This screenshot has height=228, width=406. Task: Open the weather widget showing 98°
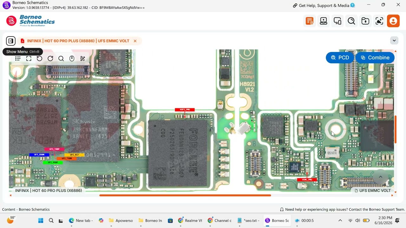click(x=11, y=220)
